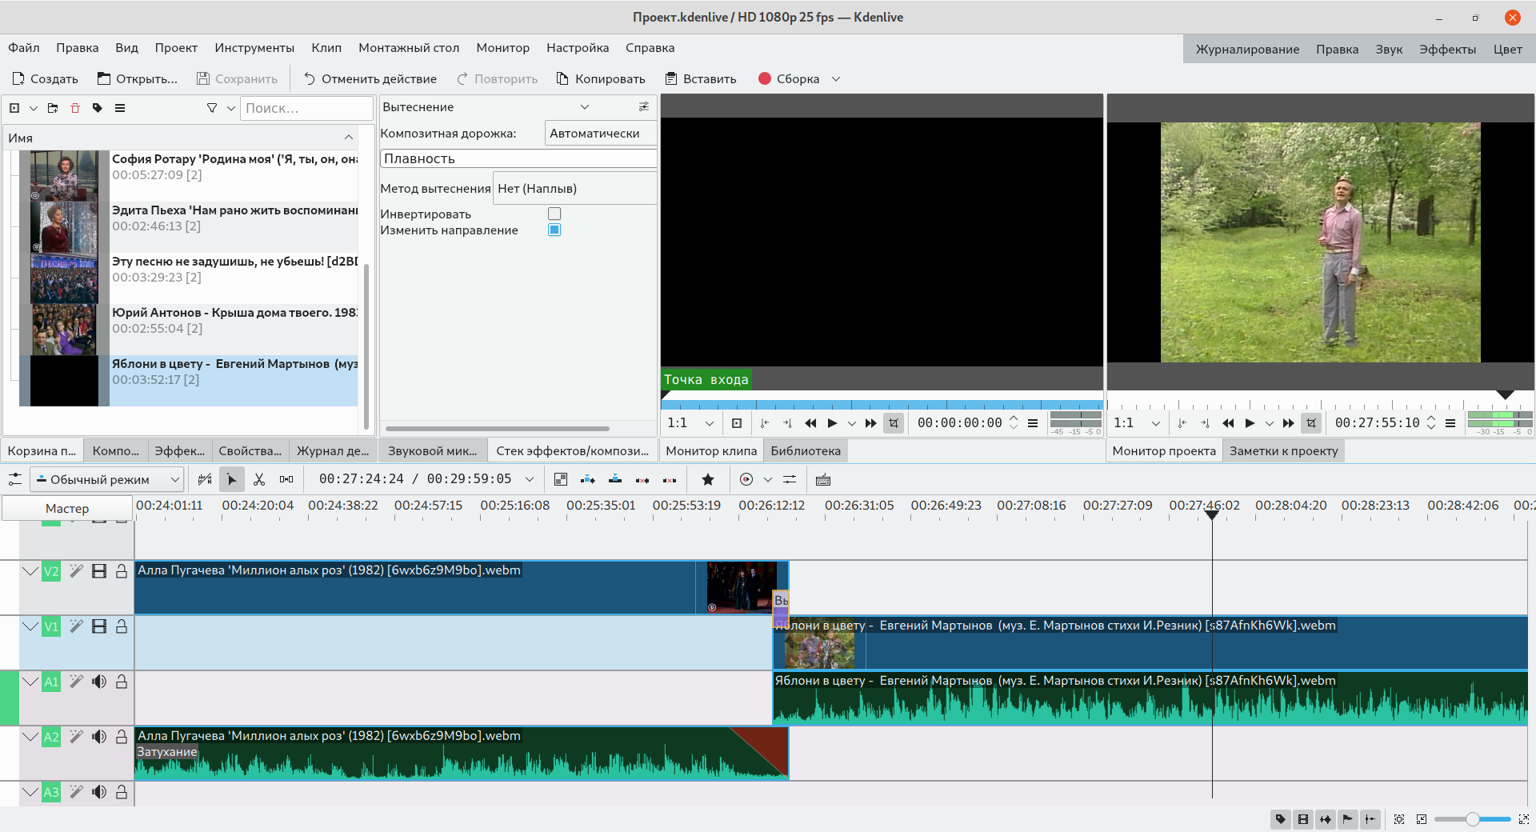Image resolution: width=1536 pixels, height=832 pixels.
Task: Switch to the Звуковой мик... tab
Action: (432, 451)
